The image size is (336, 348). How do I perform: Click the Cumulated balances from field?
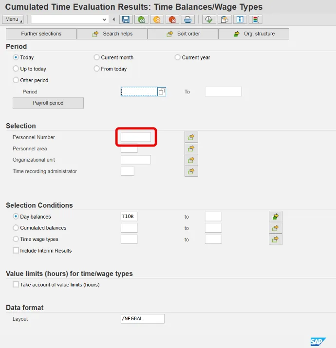pos(129,228)
